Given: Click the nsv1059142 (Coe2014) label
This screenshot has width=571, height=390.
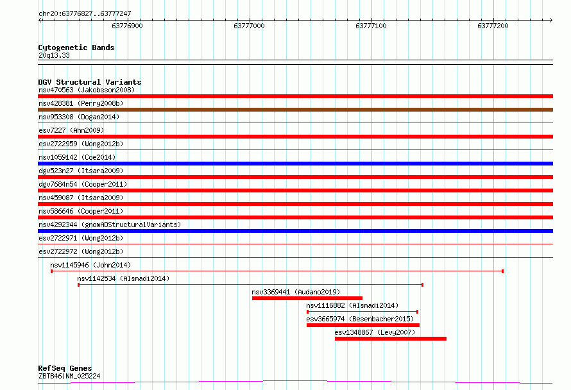Looking at the screenshot, I should pos(77,157).
